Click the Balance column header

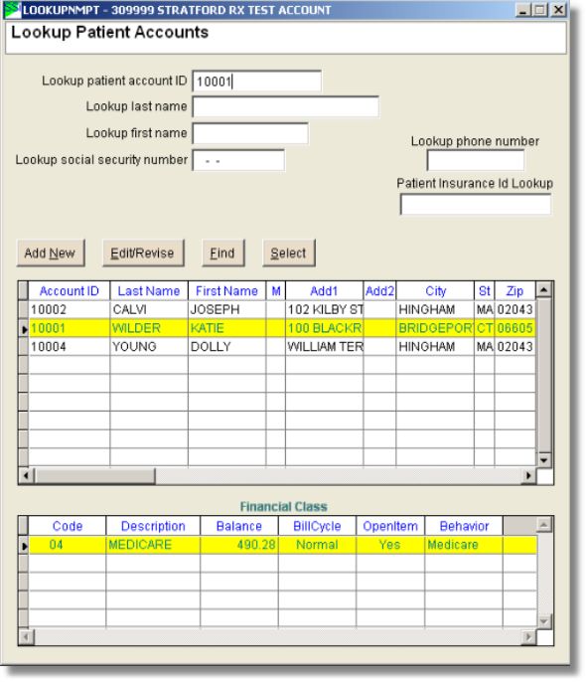239,526
